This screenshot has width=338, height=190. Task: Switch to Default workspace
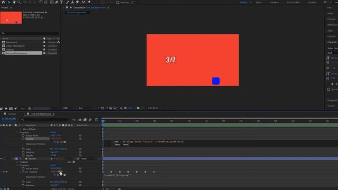pos(243,2)
